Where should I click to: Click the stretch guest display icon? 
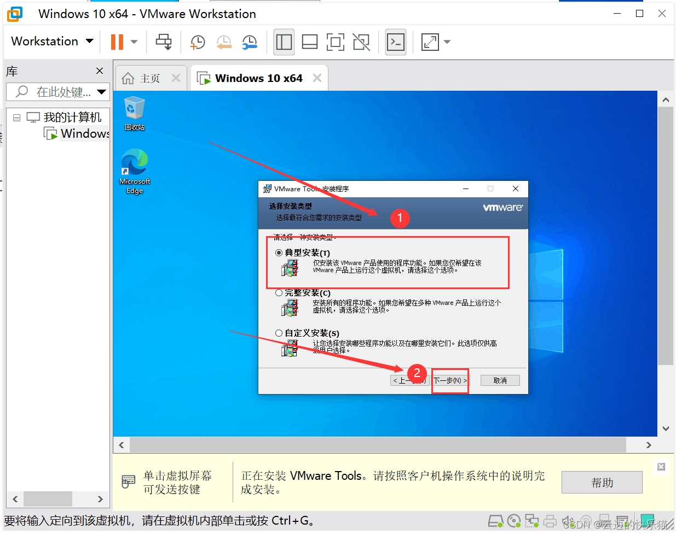coord(430,42)
